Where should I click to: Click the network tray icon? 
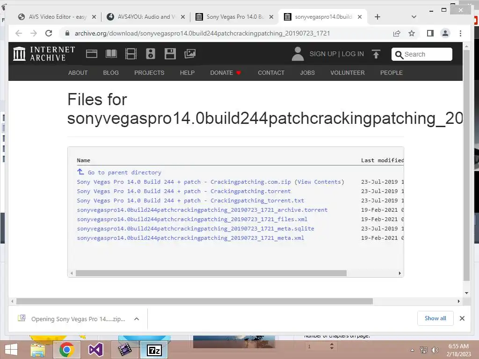coord(424,350)
